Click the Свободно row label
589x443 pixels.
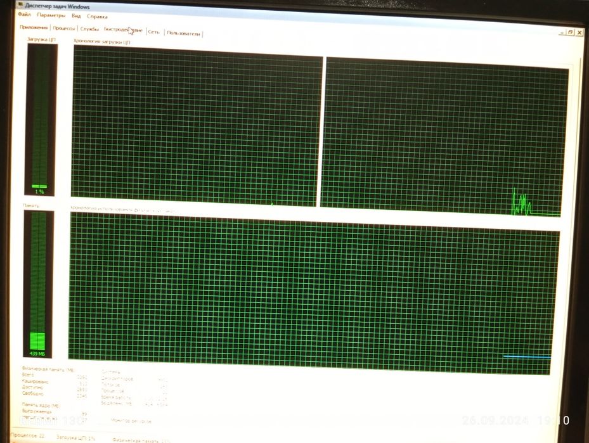pyautogui.click(x=33, y=393)
